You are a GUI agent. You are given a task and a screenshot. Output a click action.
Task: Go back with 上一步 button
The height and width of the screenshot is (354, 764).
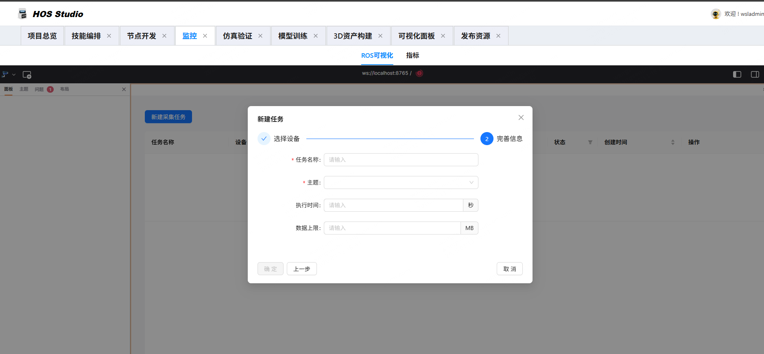coord(302,269)
